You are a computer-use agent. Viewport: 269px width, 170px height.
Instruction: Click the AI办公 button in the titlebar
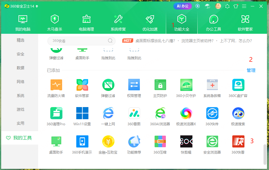pos(182,6)
